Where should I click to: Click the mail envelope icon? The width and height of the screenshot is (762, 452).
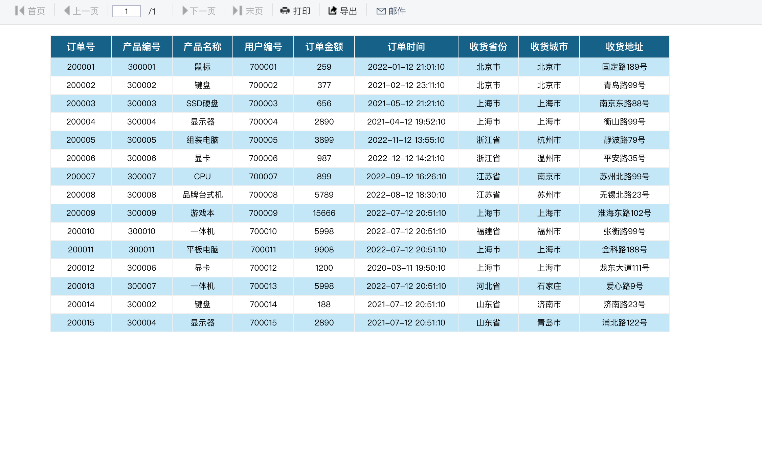tap(381, 11)
